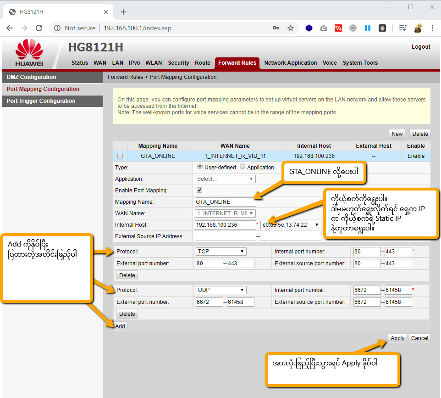Viewport: 441px width, 398px height.
Task: Click the UDP external port start field 6672
Action: [x=209, y=302]
